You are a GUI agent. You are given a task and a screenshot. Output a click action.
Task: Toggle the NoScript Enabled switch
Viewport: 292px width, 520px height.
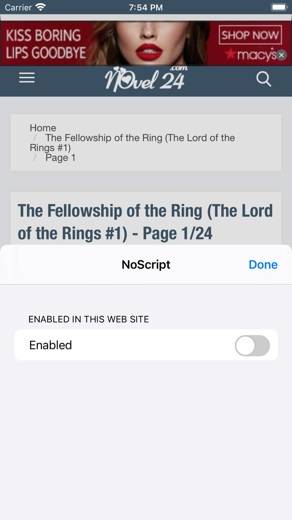click(x=252, y=345)
